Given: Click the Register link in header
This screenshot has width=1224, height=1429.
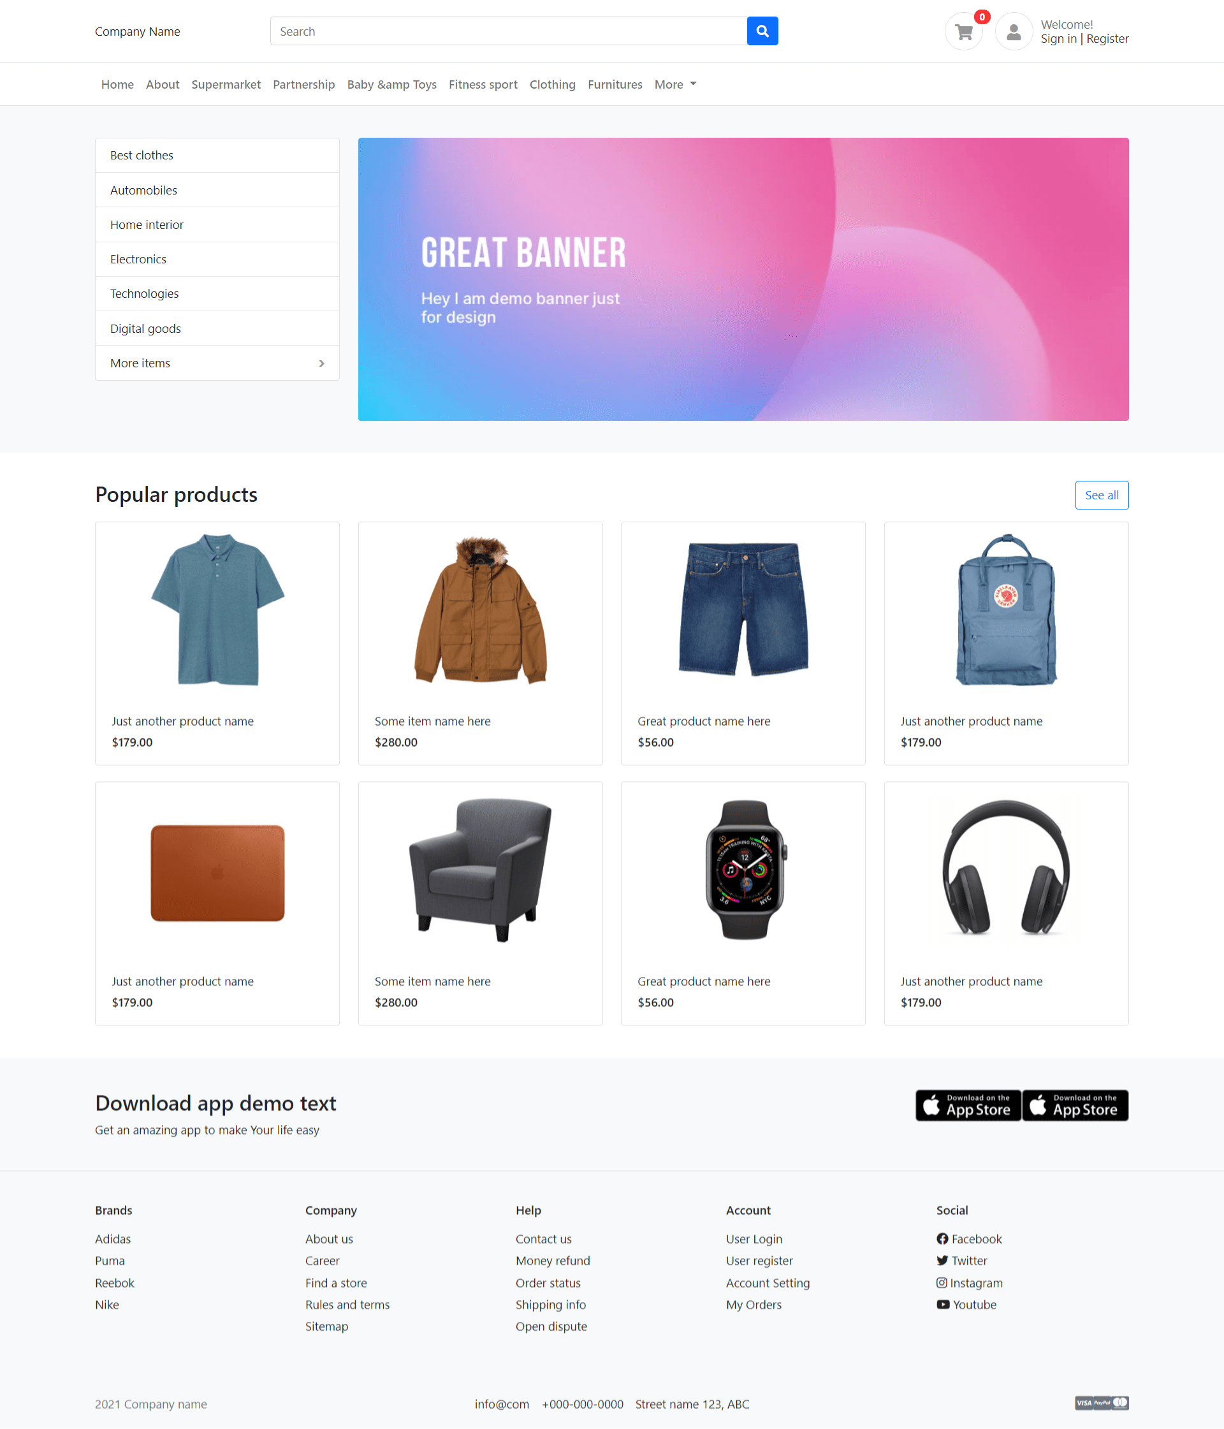Looking at the screenshot, I should click(1106, 39).
